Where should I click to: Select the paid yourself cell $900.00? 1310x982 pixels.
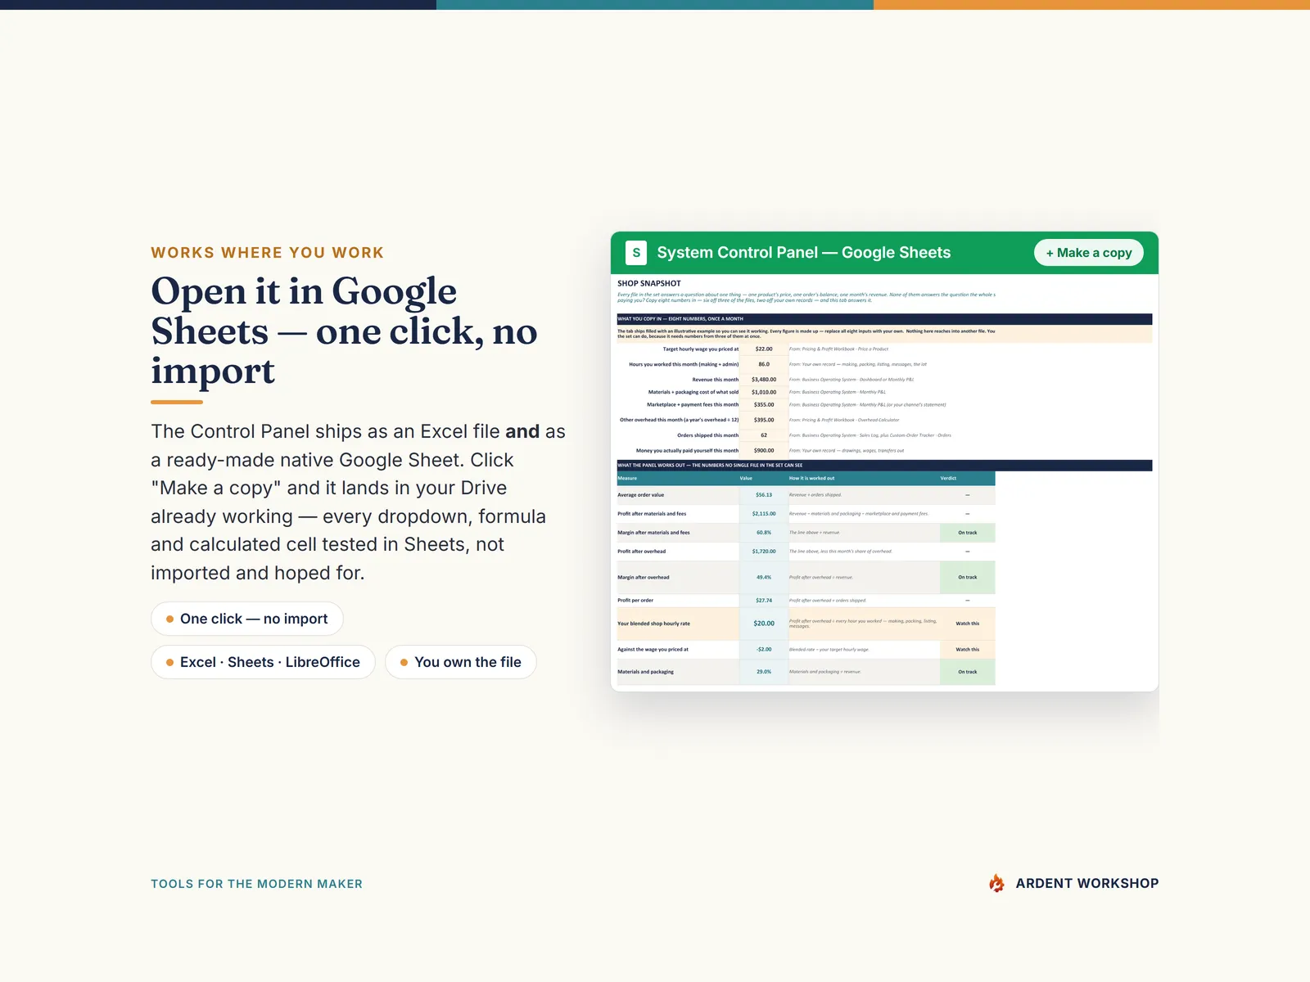coord(764,450)
